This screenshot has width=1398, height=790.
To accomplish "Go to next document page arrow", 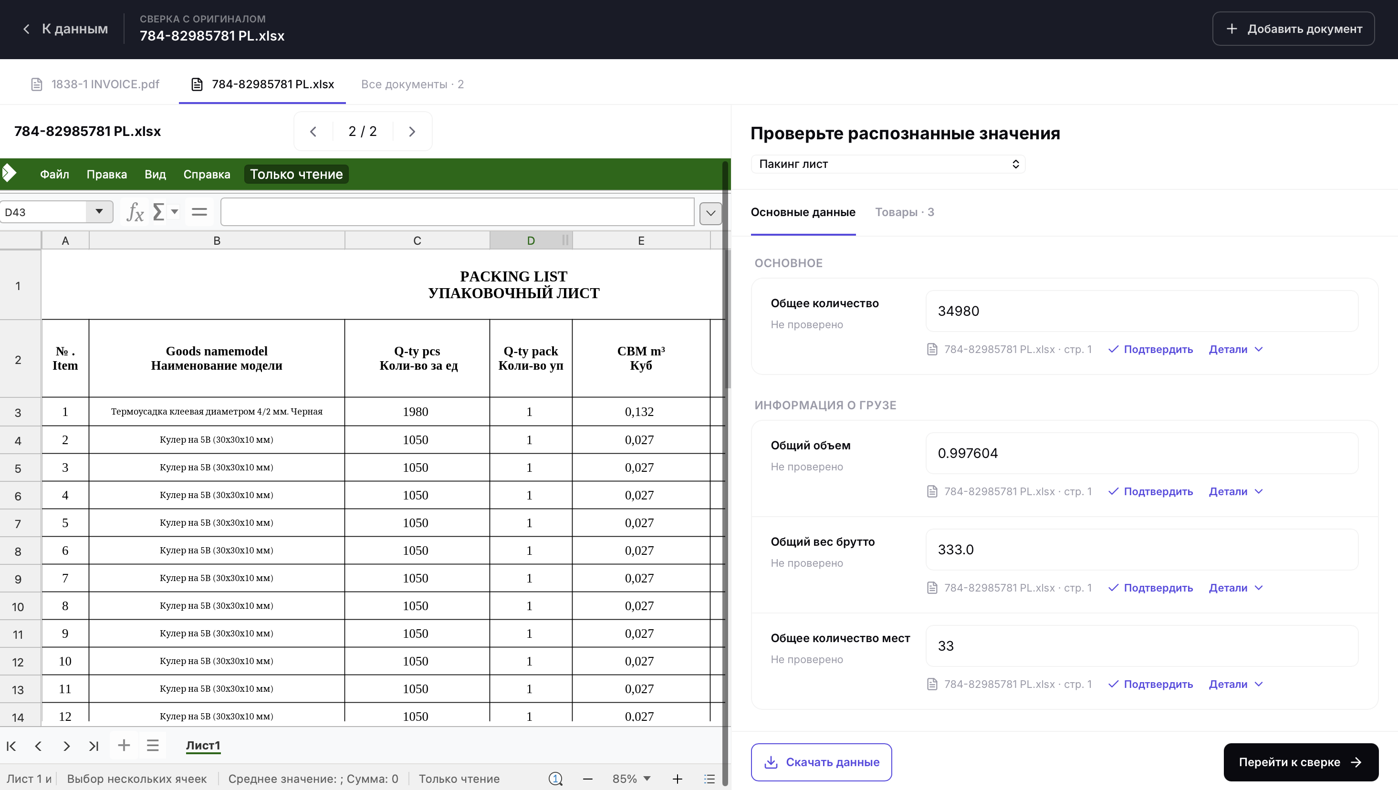I will tap(412, 131).
